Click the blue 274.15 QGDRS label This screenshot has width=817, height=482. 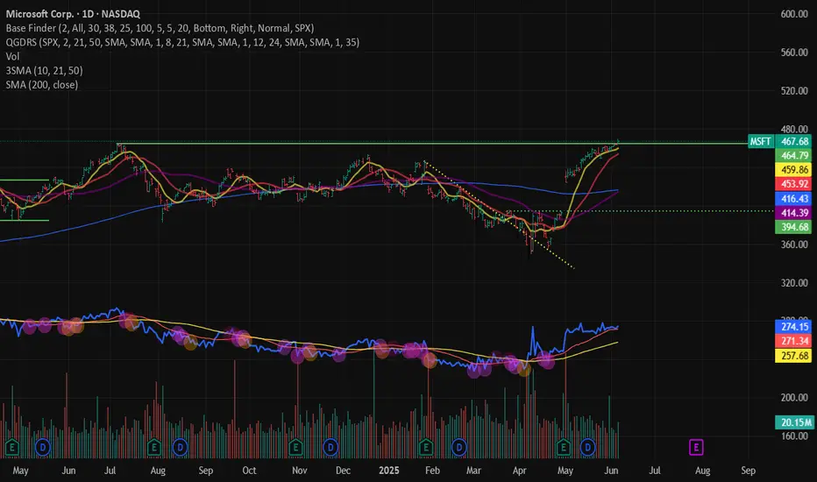tap(794, 327)
